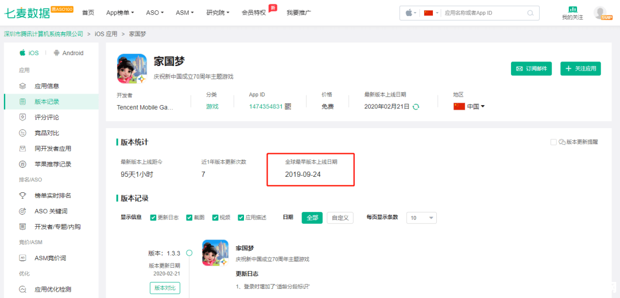This screenshot has width=620, height=298.
Task: Click the 2019-09-24 earliest release date
Action: [x=303, y=174]
